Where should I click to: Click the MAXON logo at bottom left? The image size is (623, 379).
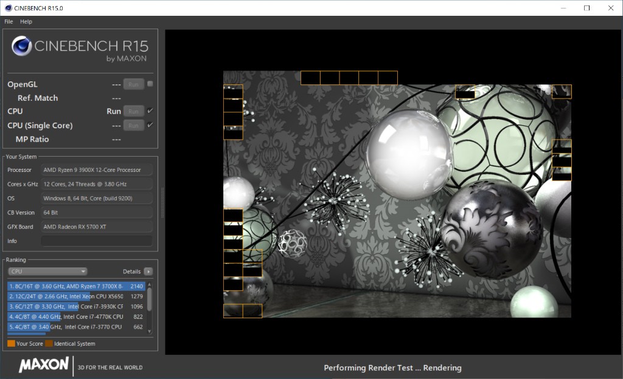coord(44,365)
